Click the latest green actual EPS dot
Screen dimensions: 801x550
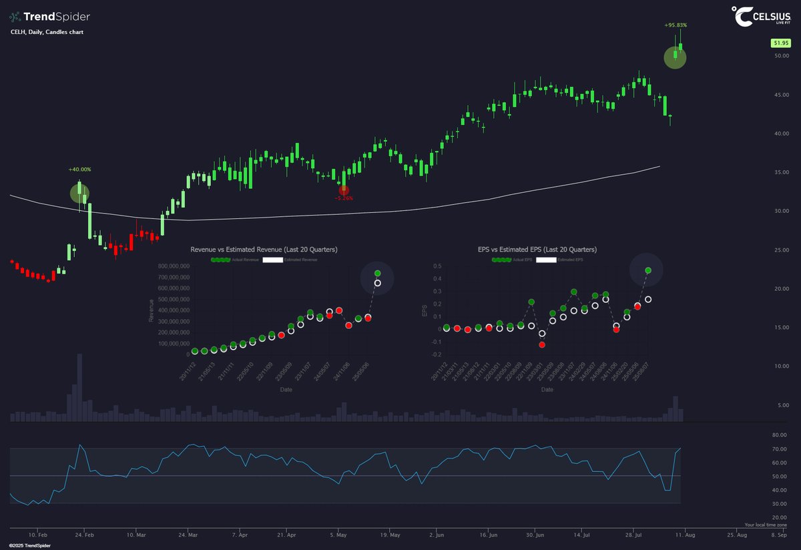tap(648, 270)
